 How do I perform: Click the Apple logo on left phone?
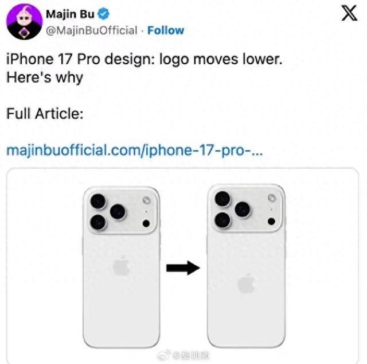121,266
